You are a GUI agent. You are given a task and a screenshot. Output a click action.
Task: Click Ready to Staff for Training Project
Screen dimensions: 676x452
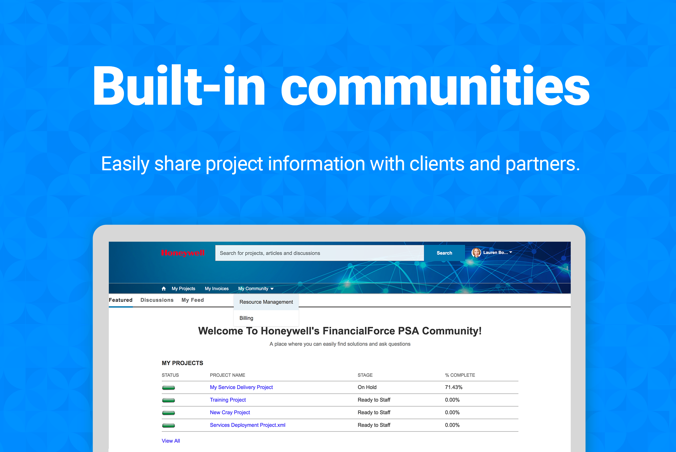[x=374, y=400]
